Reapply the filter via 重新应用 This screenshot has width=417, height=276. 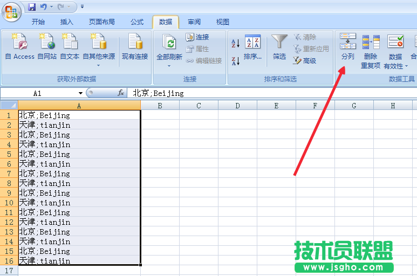311,49
